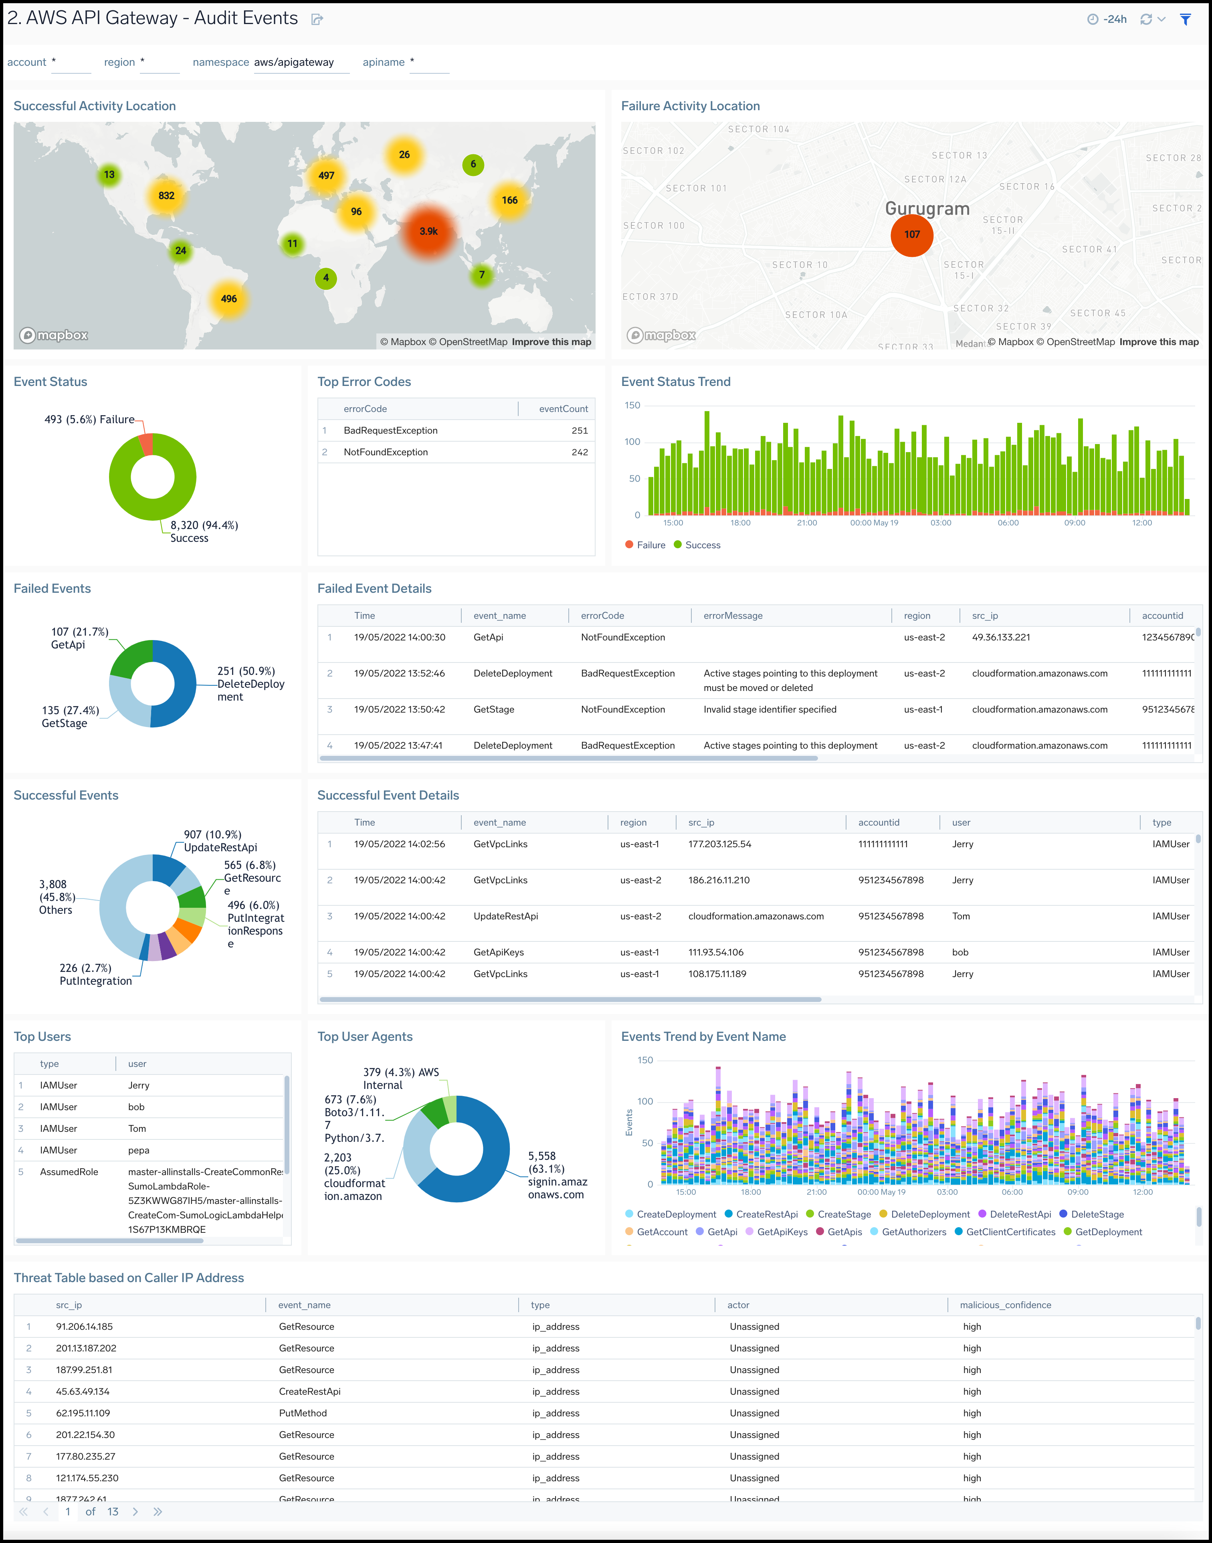Click the 107 marker on the Gurugram map

click(912, 235)
